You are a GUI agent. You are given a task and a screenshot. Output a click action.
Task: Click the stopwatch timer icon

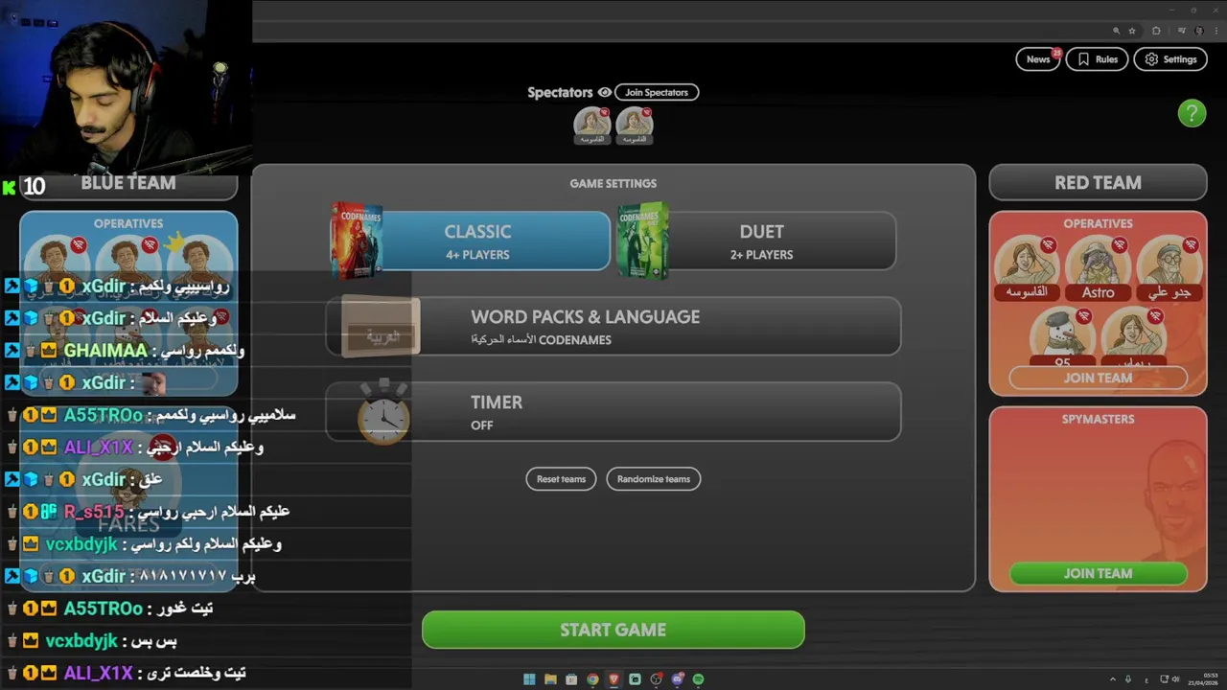pos(383,412)
